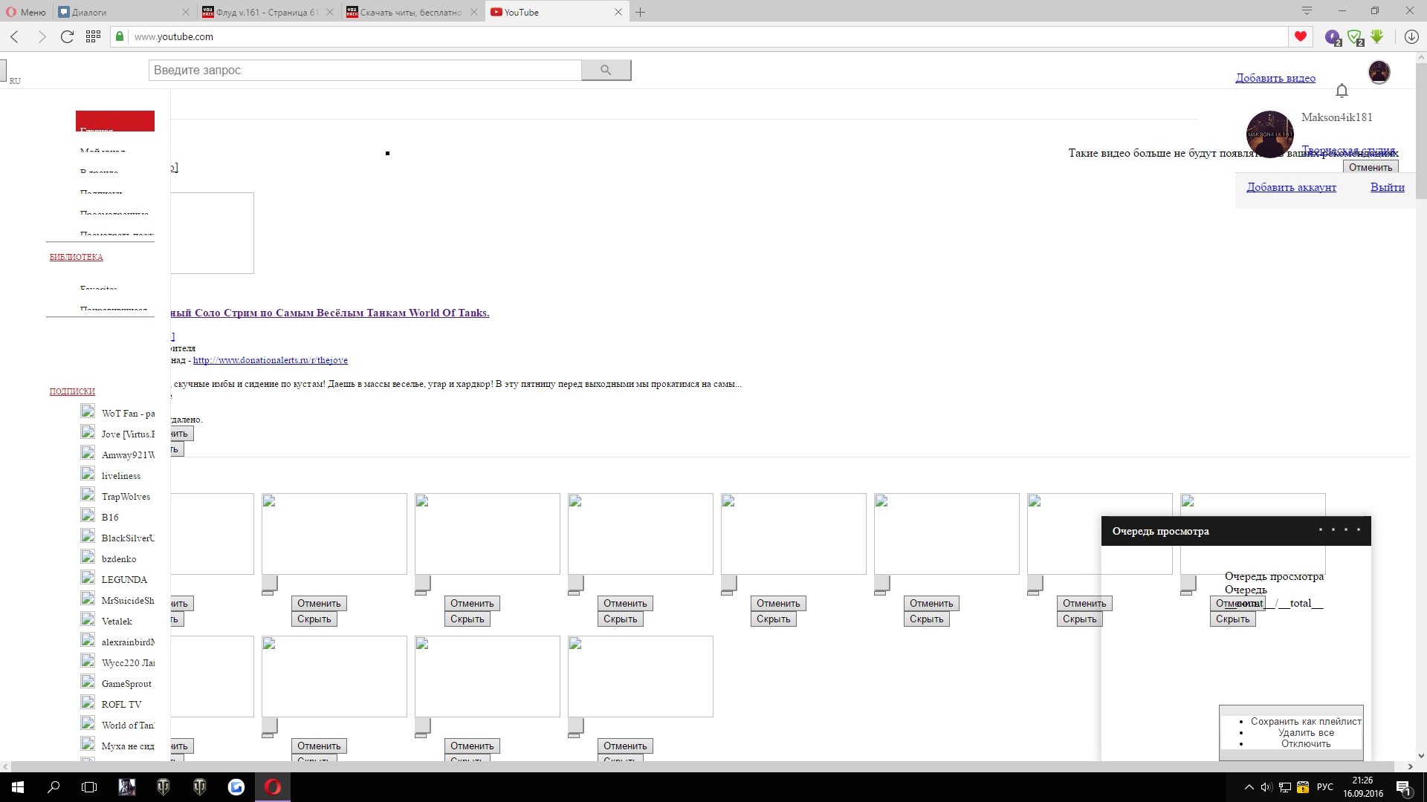This screenshot has width=1427, height=802.
Task: Switch to the Диалоги tab
Action: point(119,12)
